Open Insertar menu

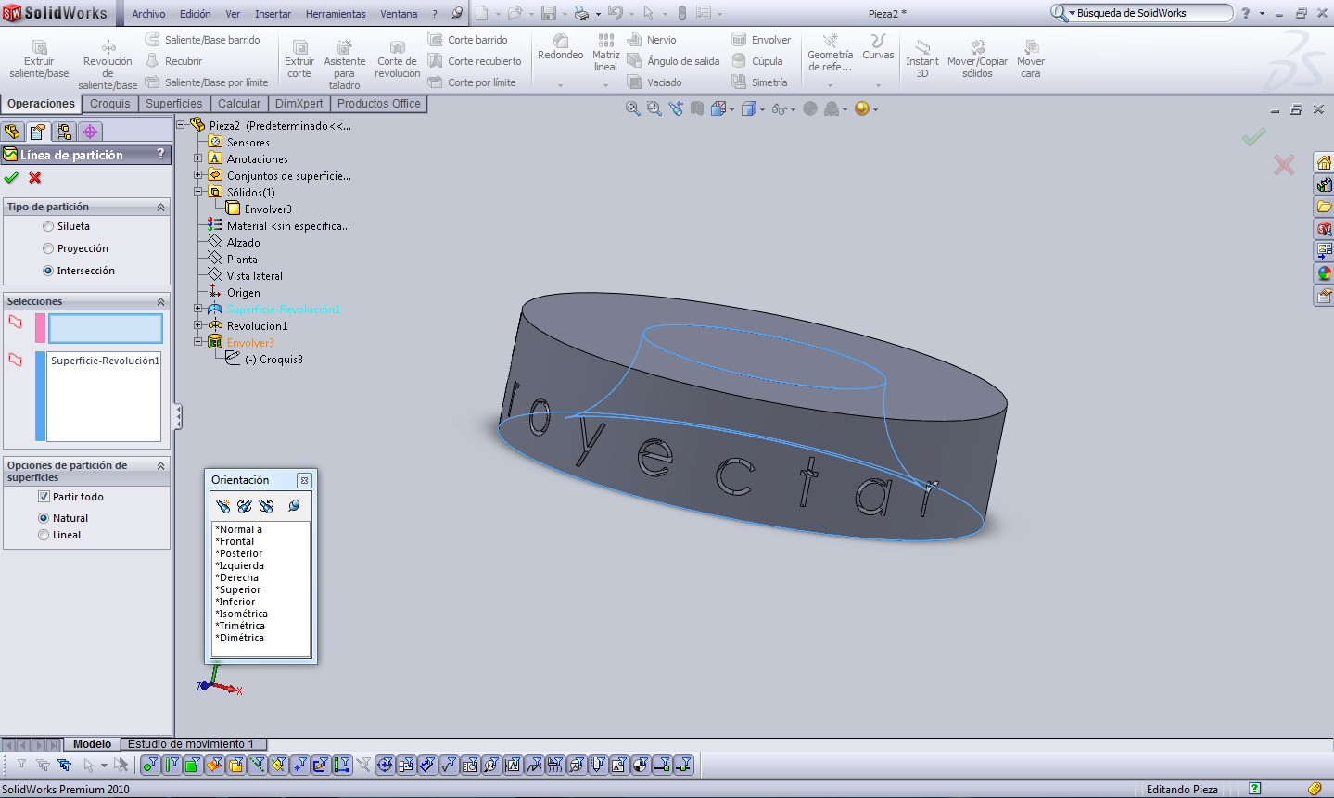tap(273, 14)
